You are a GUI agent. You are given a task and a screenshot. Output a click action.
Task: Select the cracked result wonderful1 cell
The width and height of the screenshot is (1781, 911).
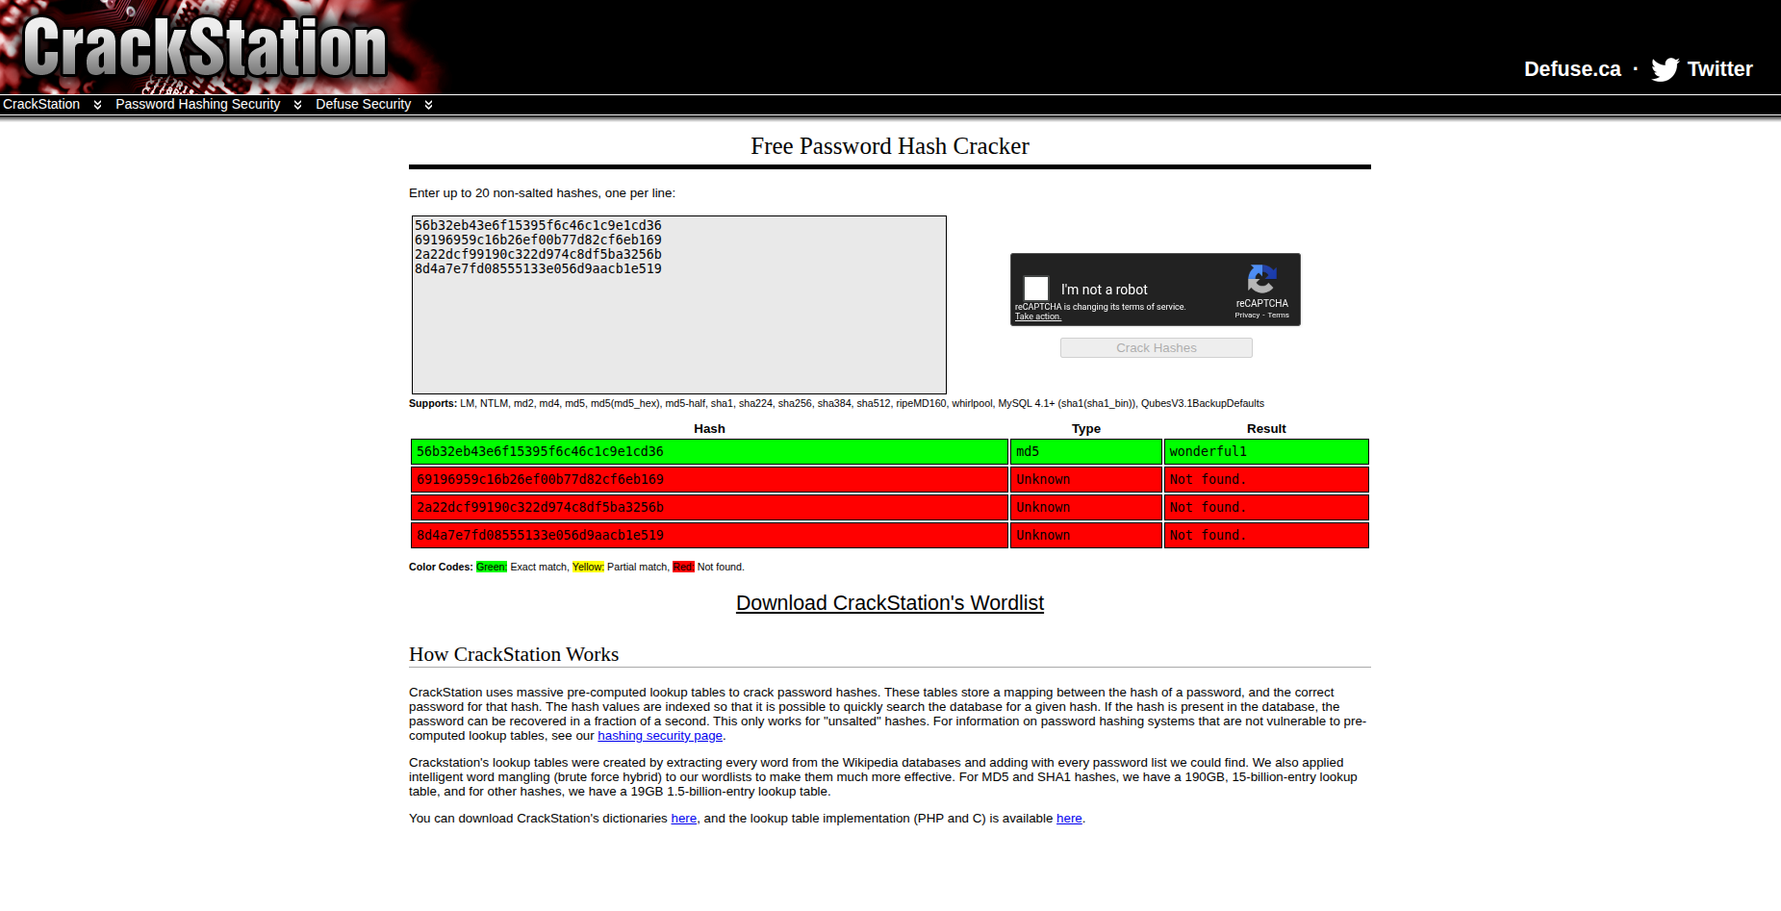click(1265, 452)
